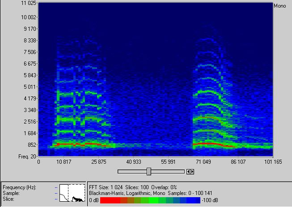
Task: Click the '0 dB' scale label
Action: (94, 200)
